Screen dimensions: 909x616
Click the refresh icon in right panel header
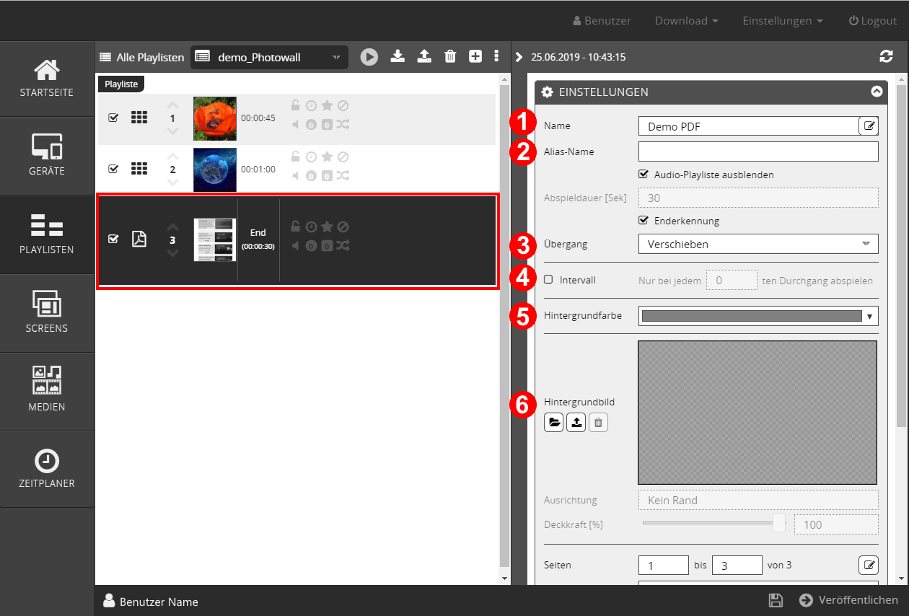pos(886,56)
